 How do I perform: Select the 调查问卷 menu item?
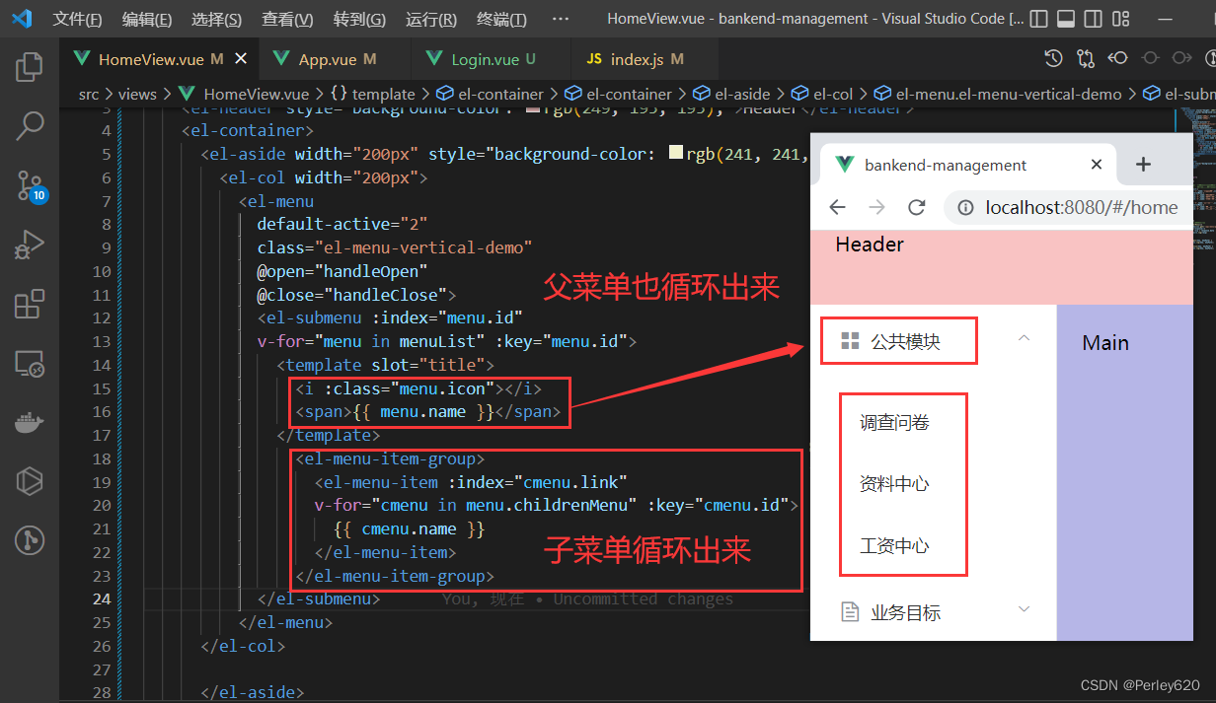click(x=895, y=423)
